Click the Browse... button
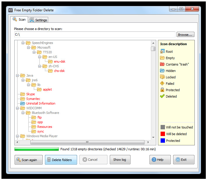The width and height of the screenshot is (207, 180). click(x=185, y=34)
